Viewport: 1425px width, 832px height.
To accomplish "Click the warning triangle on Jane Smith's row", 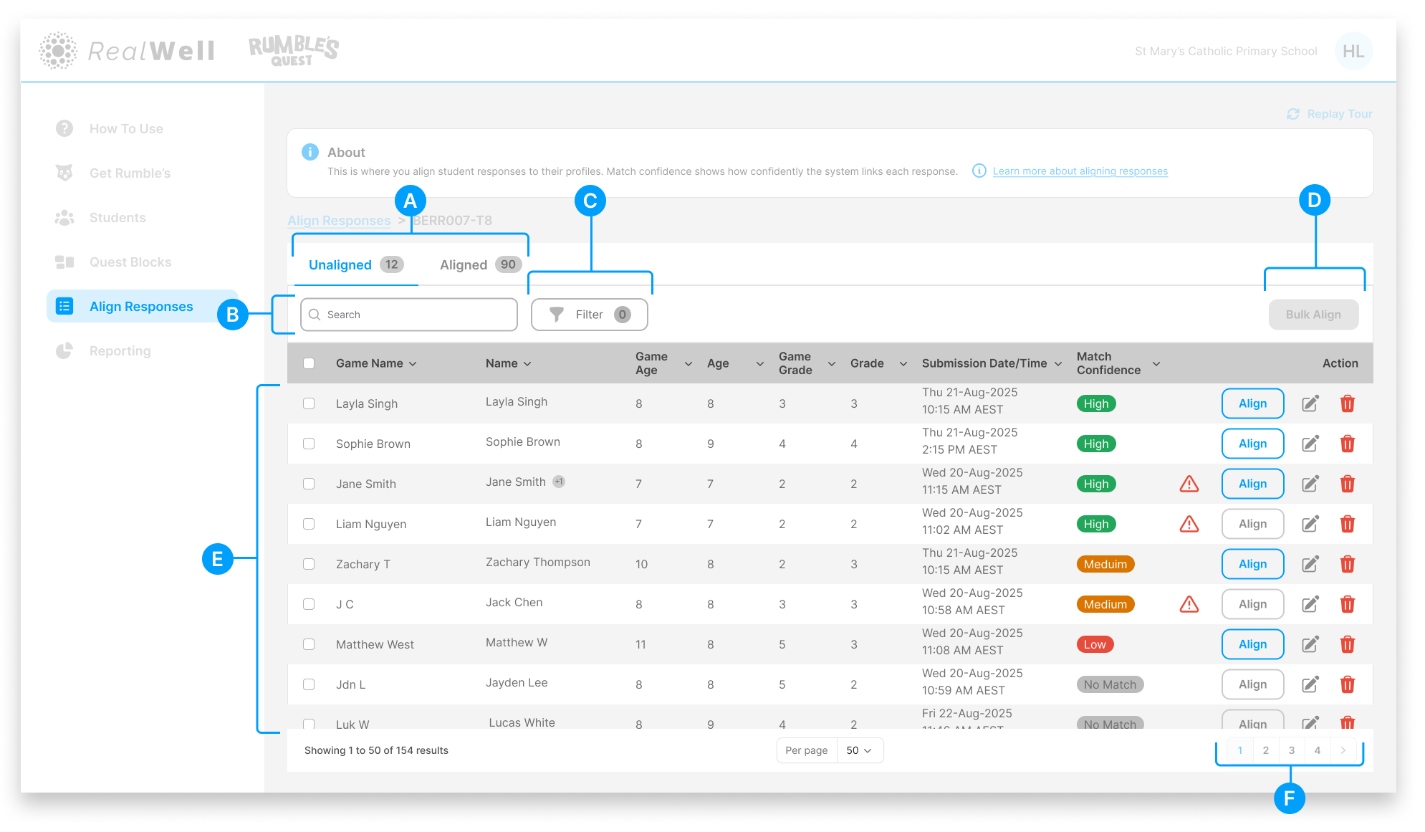I will click(x=1189, y=484).
